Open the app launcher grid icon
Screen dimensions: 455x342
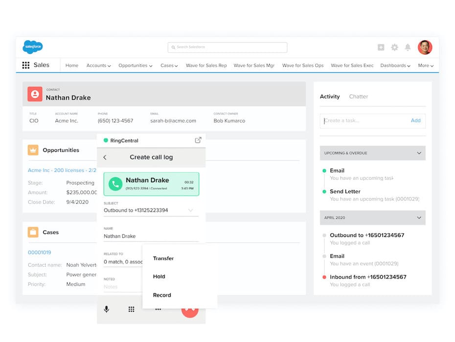(26, 65)
